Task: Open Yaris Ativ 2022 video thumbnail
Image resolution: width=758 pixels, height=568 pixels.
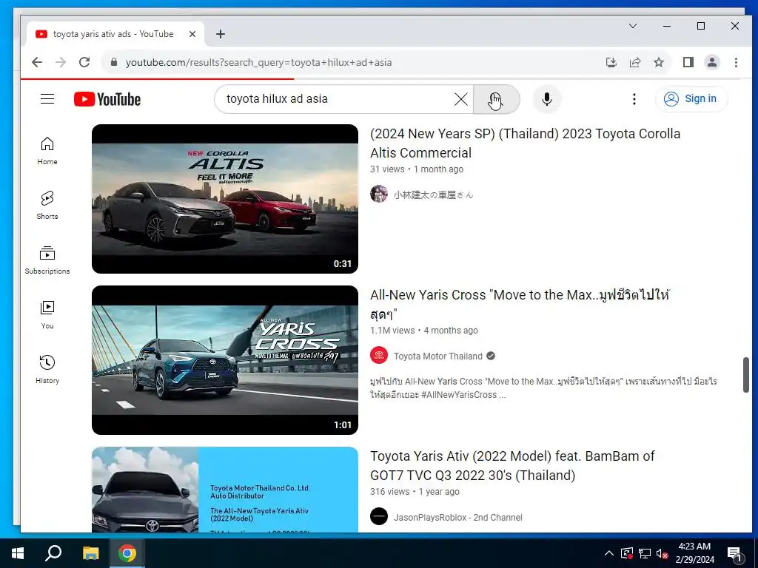Action: pos(225,490)
